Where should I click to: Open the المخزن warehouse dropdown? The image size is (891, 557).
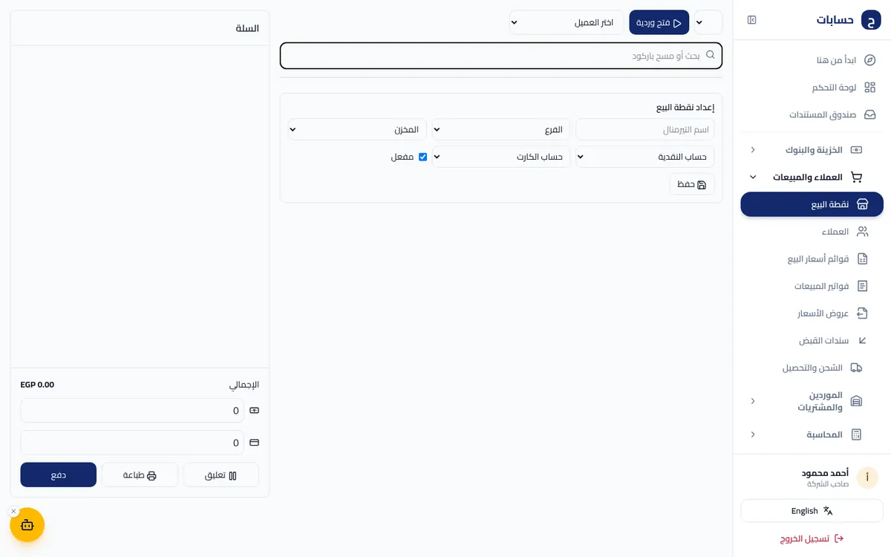pos(357,130)
